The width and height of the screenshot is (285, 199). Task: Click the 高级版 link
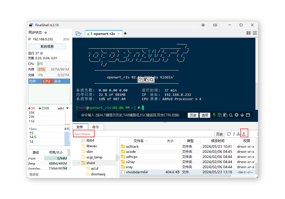coord(34,175)
